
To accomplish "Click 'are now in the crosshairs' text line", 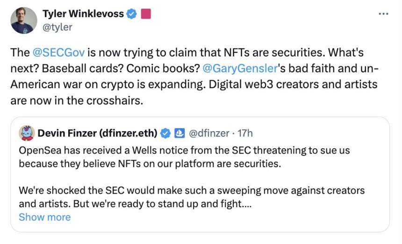I will (76, 100).
